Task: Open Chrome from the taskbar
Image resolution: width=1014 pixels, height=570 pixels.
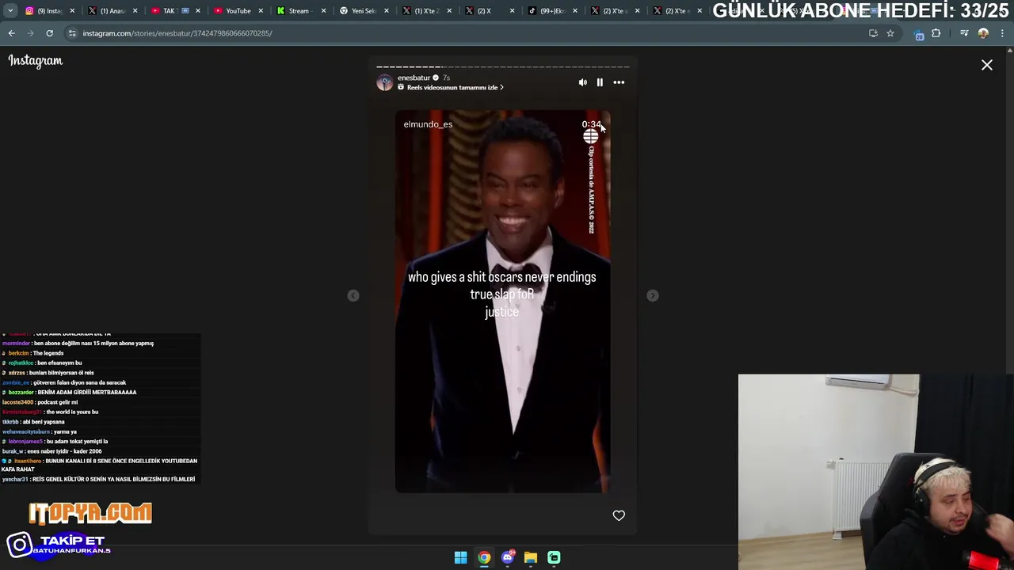Action: point(484,557)
